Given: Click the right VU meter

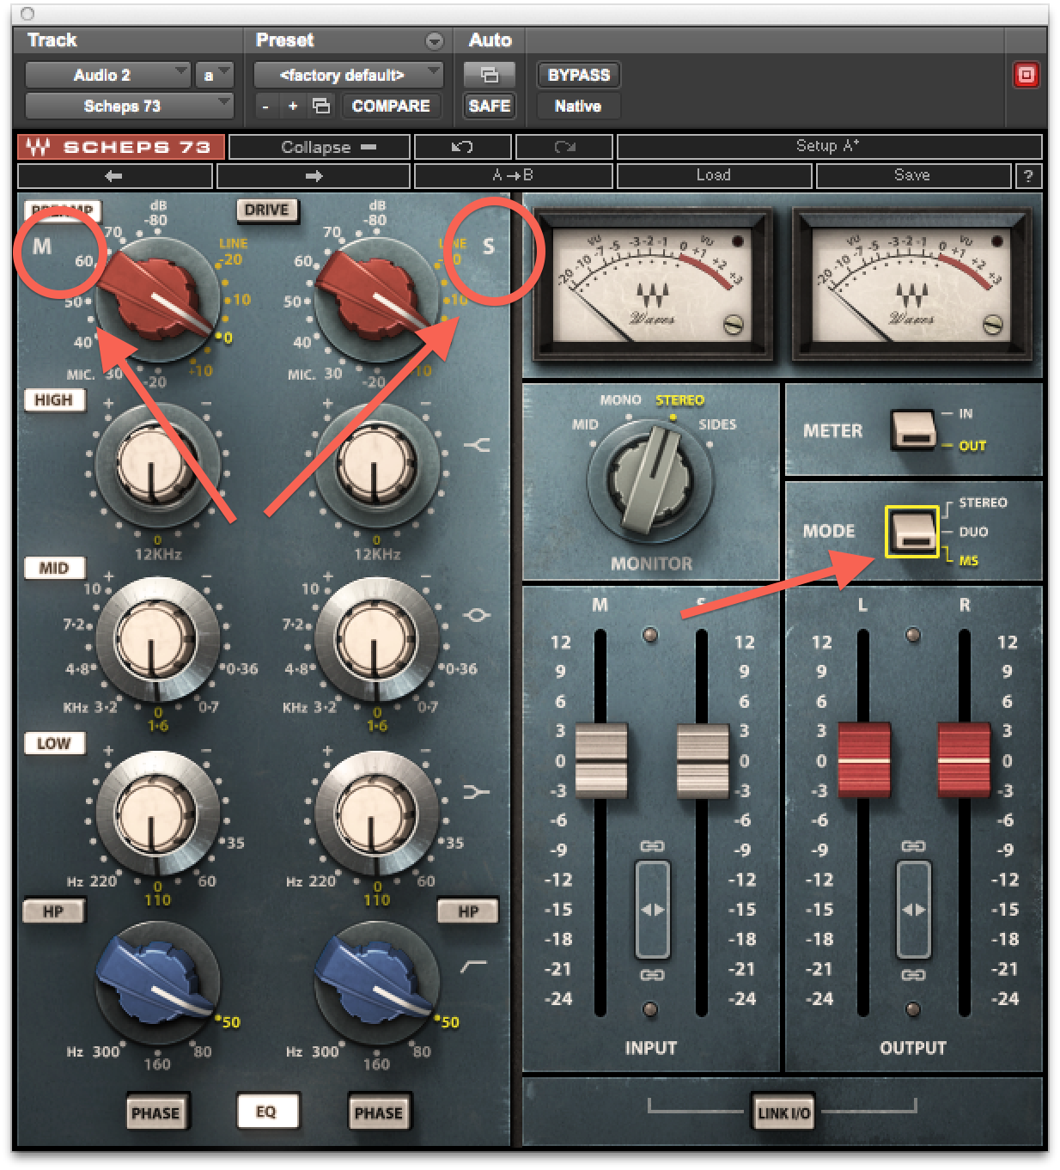Looking at the screenshot, I should [x=912, y=283].
